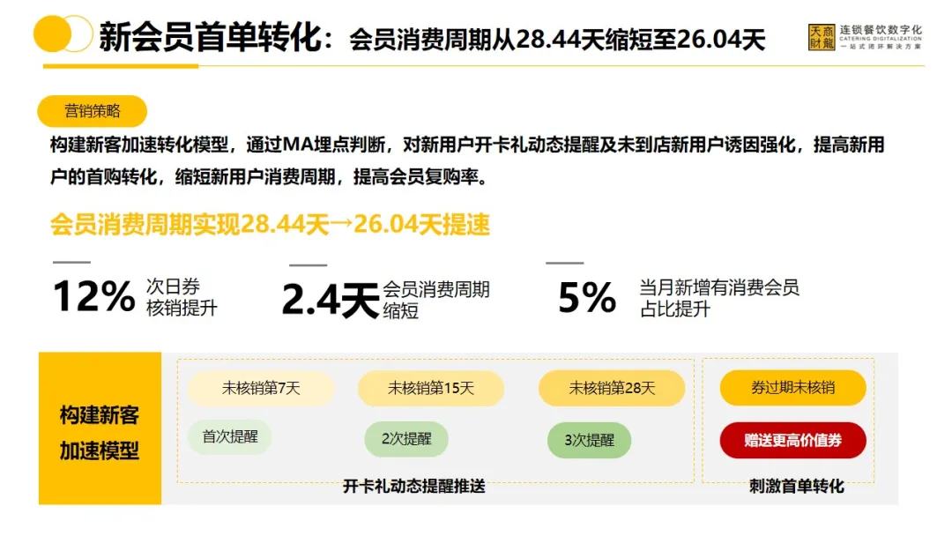Click the 构建新客加速模型 yellow block
This screenshot has width=952, height=536.
pyautogui.click(x=100, y=431)
